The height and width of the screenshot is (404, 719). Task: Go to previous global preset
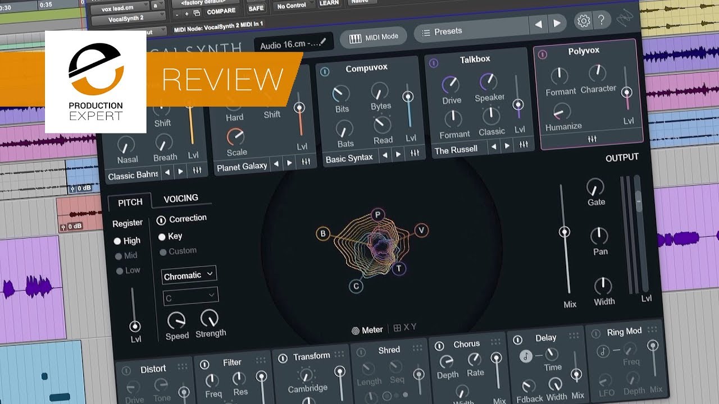coord(538,24)
